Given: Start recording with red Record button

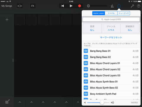Looking at the screenshot, I should click(80, 6).
